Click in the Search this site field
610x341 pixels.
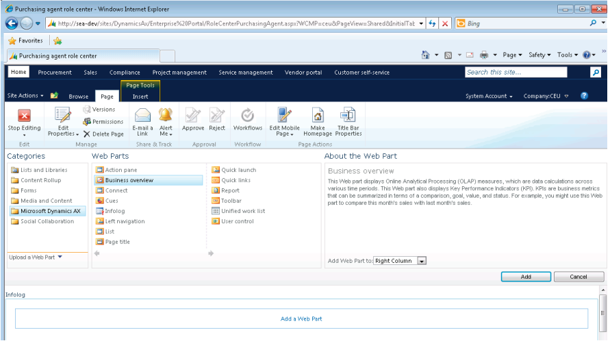pos(516,72)
